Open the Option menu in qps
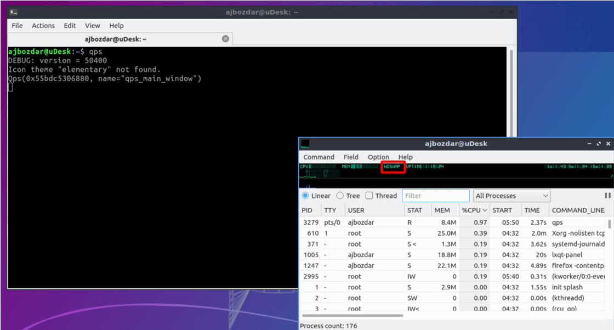The image size is (614, 330). (378, 157)
